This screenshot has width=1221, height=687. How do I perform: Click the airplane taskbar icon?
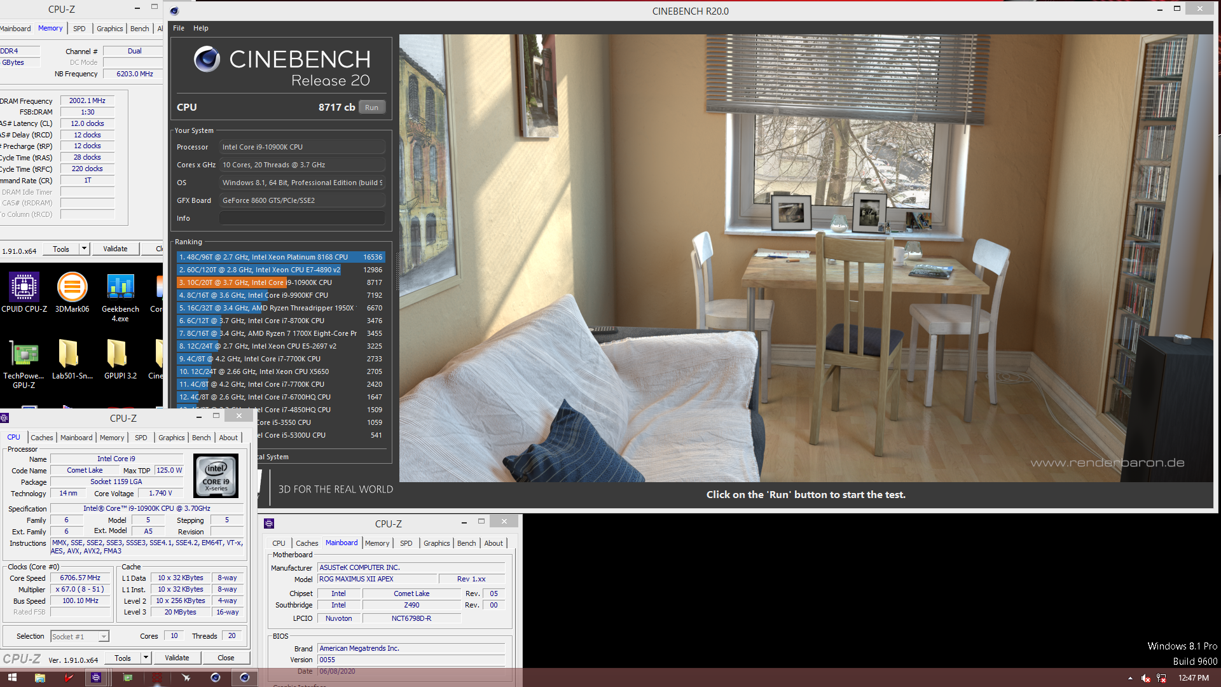(186, 677)
